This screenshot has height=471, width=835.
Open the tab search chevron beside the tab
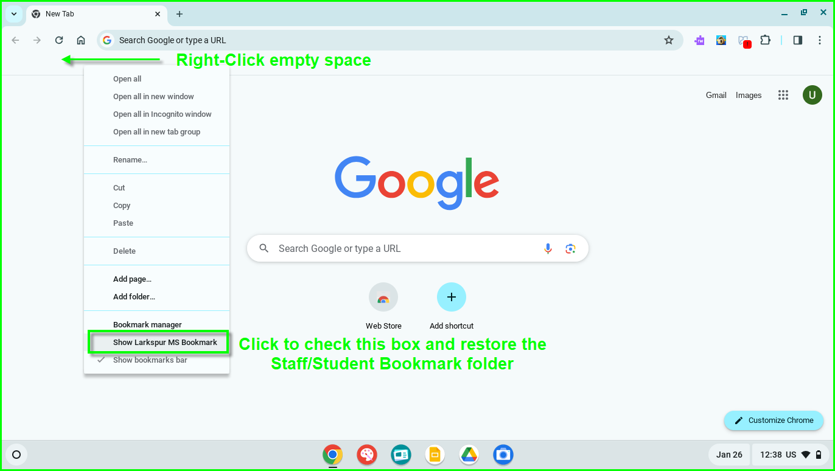click(13, 13)
